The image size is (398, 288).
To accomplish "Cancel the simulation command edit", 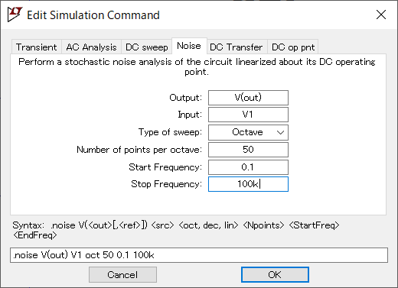I will [x=122, y=274].
